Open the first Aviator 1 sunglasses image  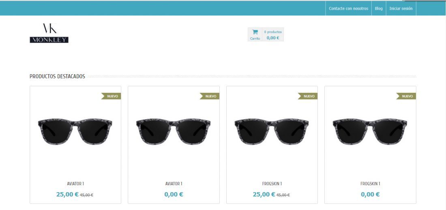[75, 131]
